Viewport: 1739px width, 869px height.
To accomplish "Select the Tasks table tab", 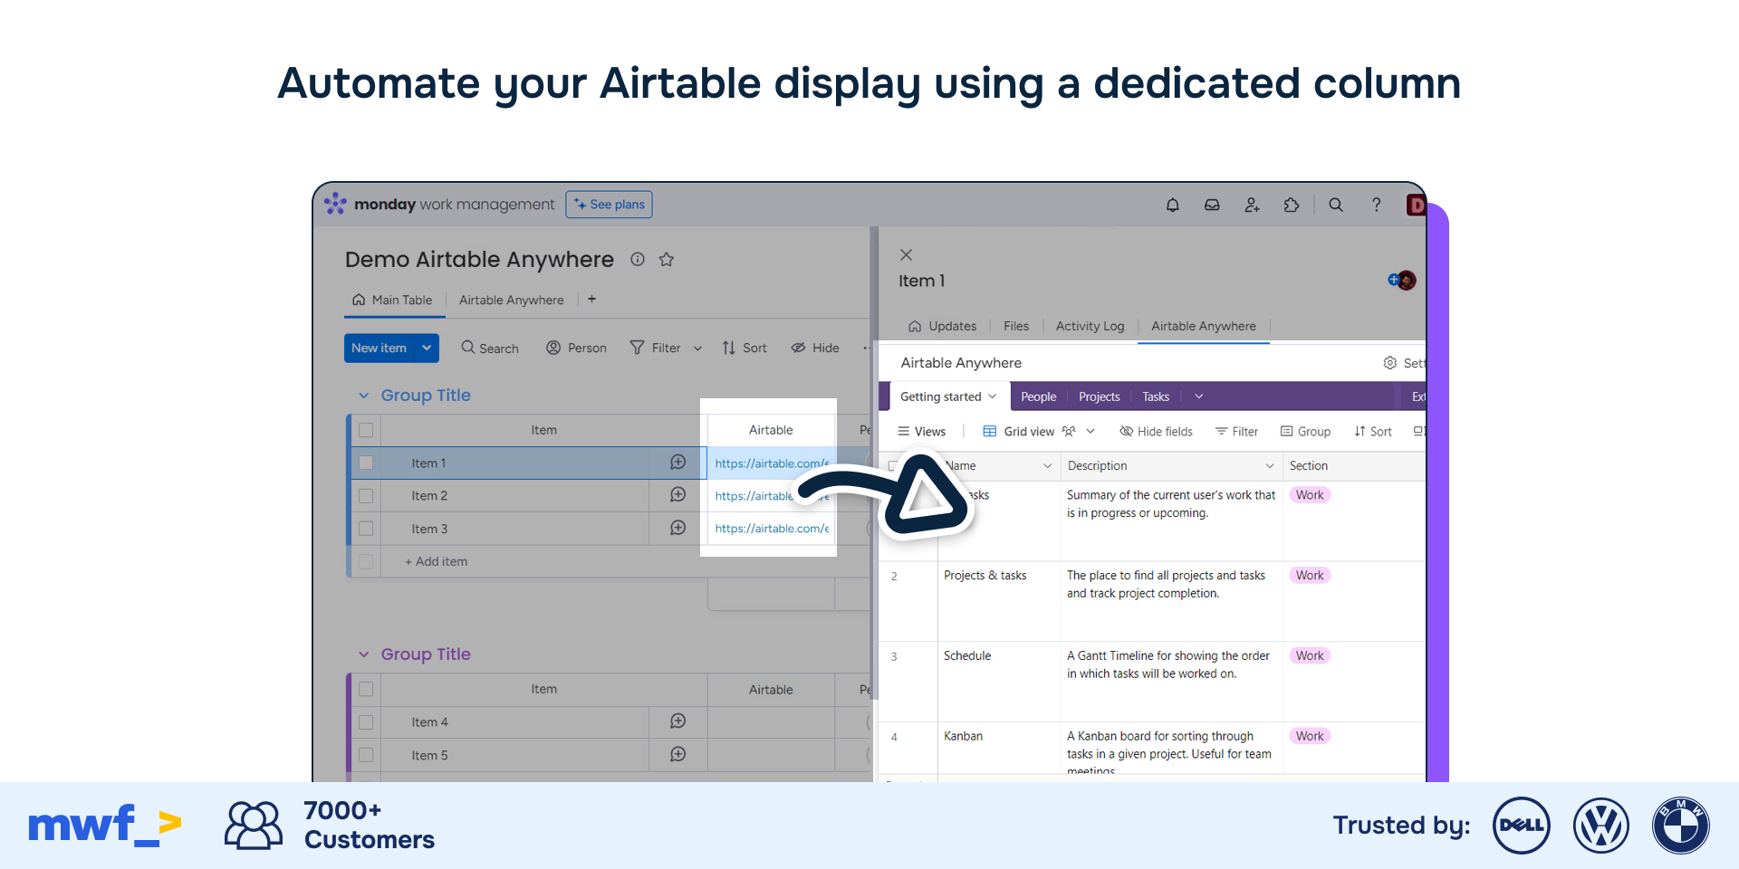I will point(1156,396).
